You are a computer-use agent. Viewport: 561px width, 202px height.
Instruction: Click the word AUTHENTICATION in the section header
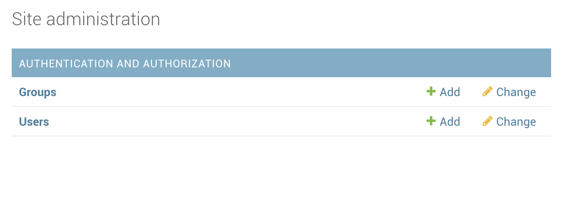click(x=66, y=63)
